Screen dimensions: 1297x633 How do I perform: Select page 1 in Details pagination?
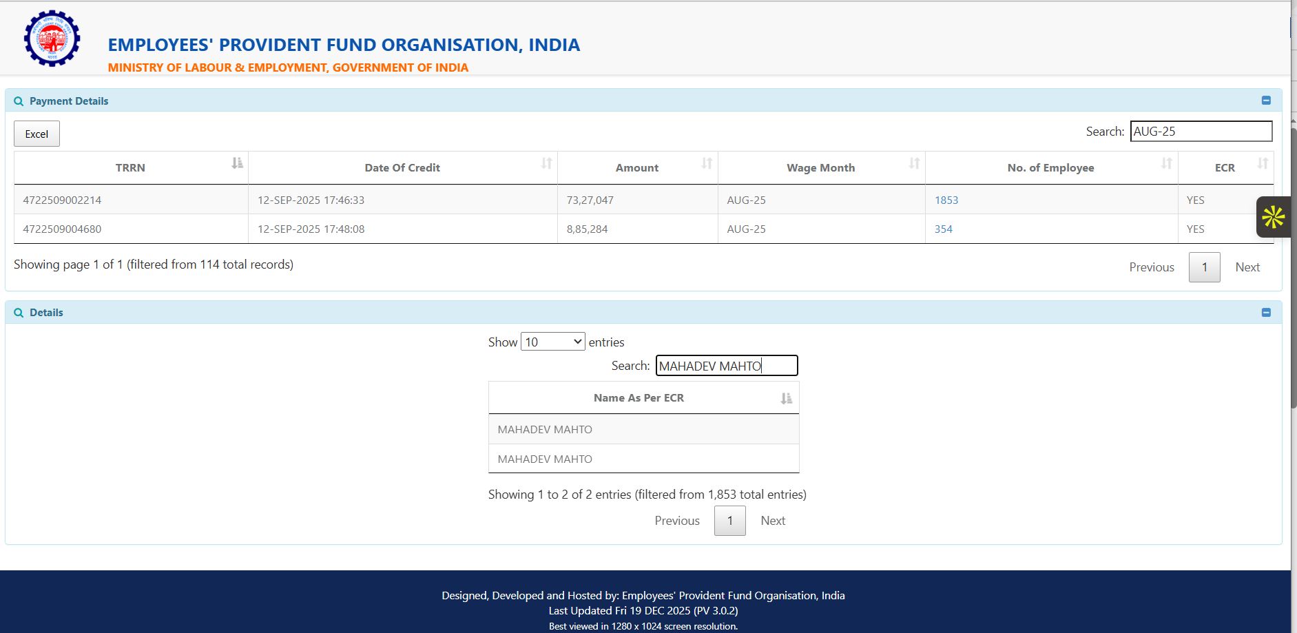729,521
